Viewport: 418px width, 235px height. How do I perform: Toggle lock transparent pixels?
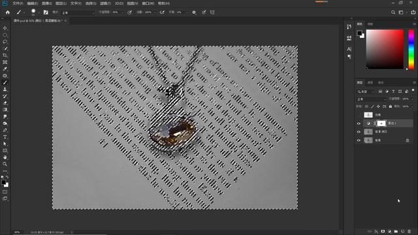(x=367, y=106)
